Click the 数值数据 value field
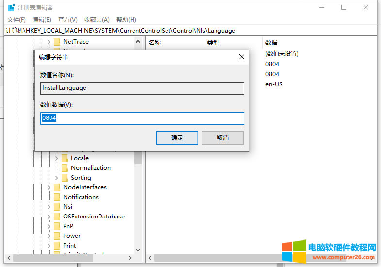The image size is (381, 267). 142,118
